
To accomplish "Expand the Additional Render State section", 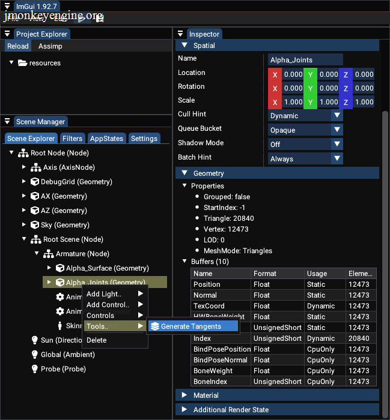I will (x=277, y=410).
